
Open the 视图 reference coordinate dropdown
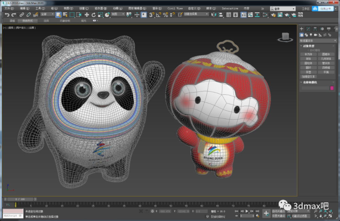point(118,14)
